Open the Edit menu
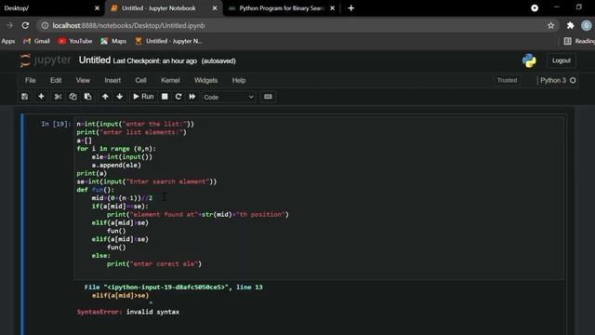This screenshot has height=335, width=595. click(x=56, y=81)
